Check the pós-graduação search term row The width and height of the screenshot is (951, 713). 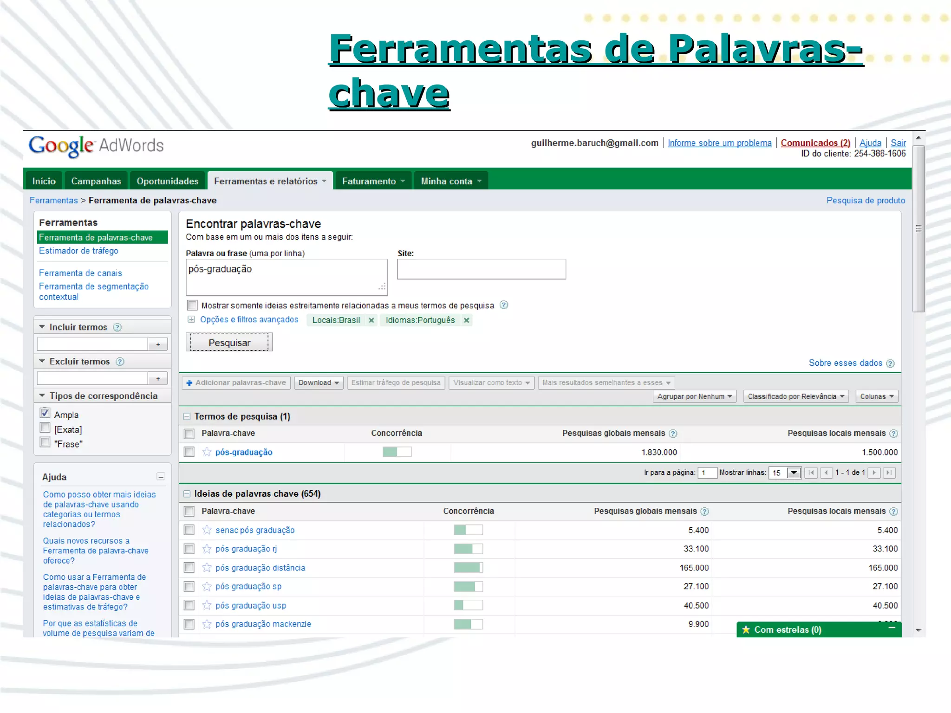pos(189,452)
